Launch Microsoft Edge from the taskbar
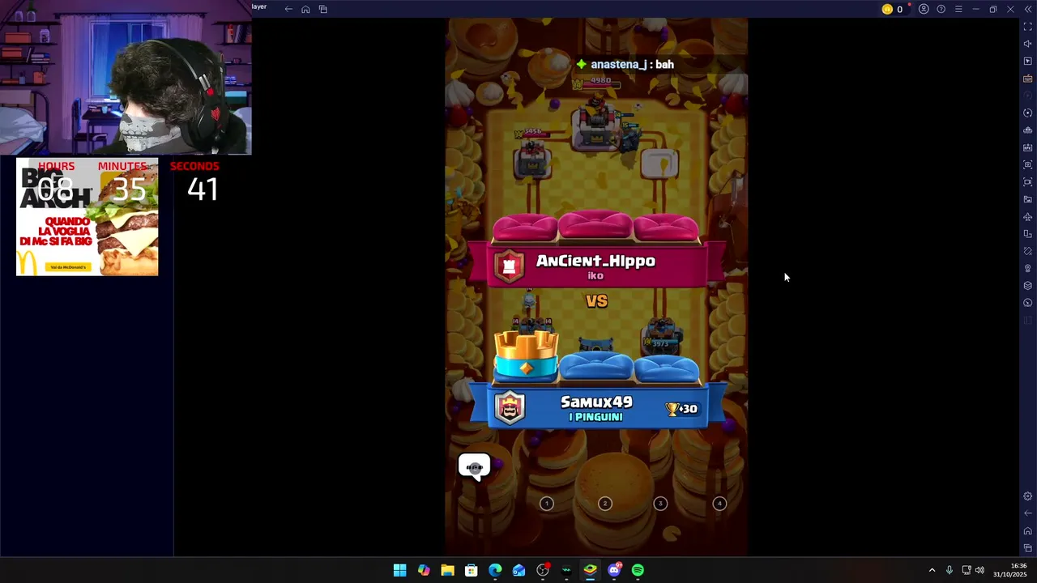Viewport: 1037px width, 583px height. pos(495,570)
